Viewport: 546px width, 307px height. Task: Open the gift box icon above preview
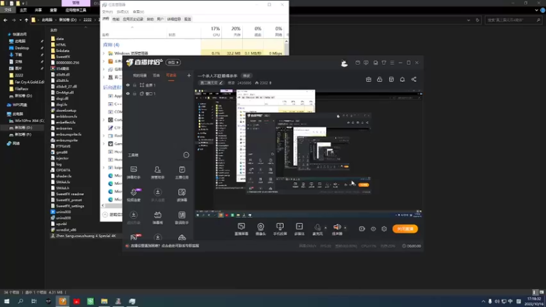click(x=369, y=79)
